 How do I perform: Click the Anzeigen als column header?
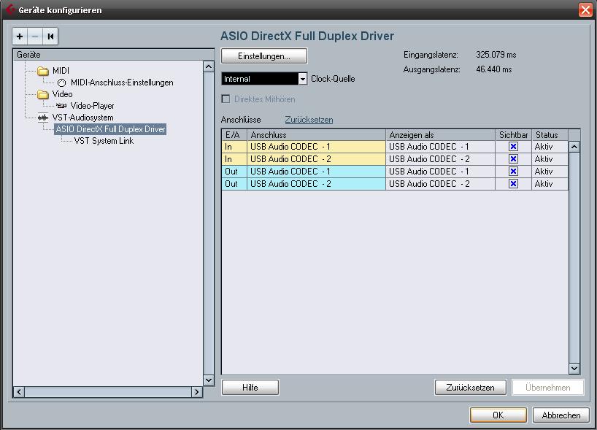[440, 135]
